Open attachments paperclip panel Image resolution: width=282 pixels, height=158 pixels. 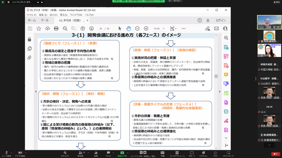(29, 58)
